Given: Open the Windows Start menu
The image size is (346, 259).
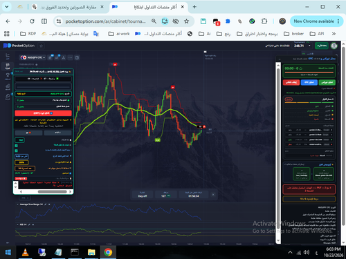Looking at the screenshot, I should pyautogui.click(x=8, y=253).
